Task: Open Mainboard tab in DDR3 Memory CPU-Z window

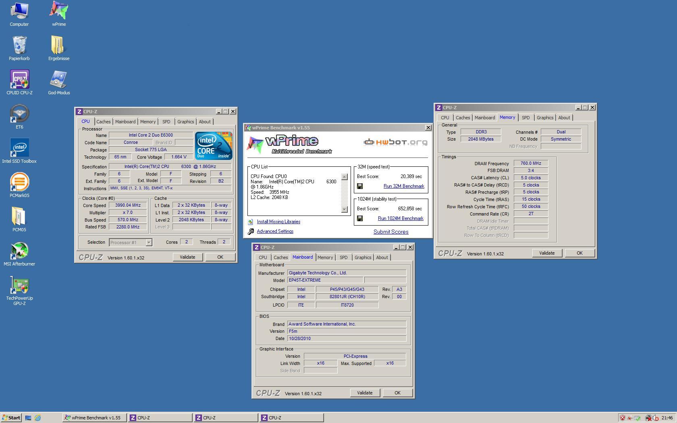Action: (x=484, y=118)
